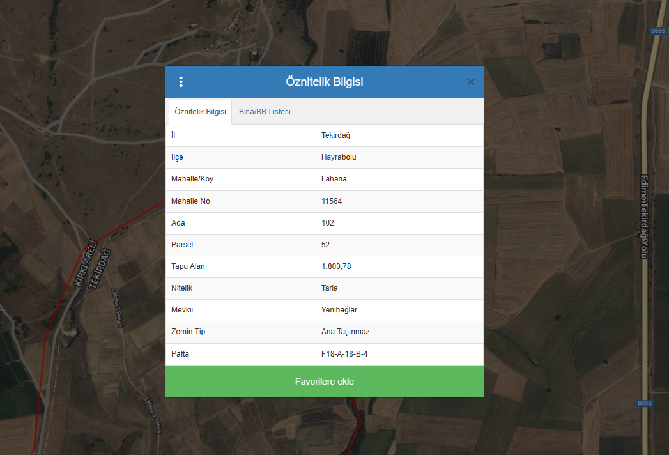This screenshot has width=669, height=455.
Task: Click the Edirne-Tekirdağ Yolu road label
Action: [x=644, y=216]
